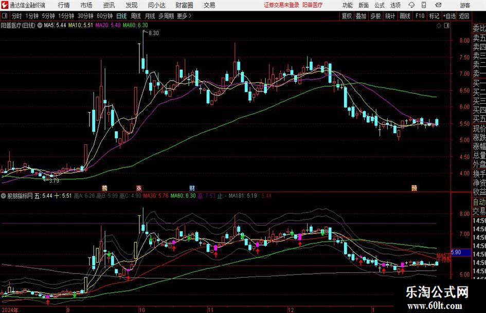486x313 pixels.
Task: Click MA181: 5.19 in sub-chart header
Action: [x=243, y=195]
